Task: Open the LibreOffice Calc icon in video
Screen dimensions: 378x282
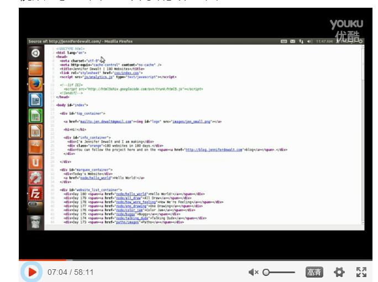Action: (36, 116)
